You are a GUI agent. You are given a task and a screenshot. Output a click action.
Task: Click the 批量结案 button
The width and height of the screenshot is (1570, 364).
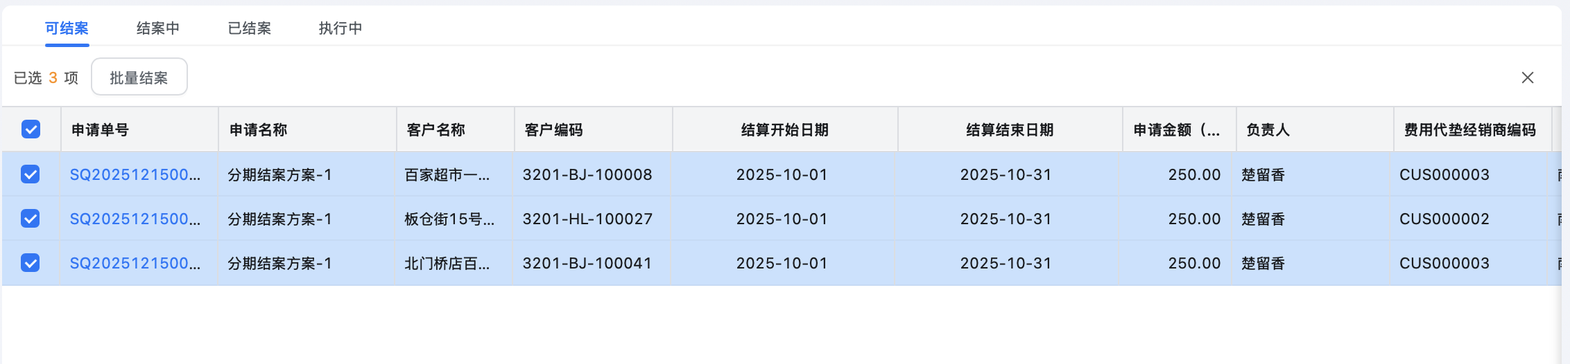click(139, 78)
